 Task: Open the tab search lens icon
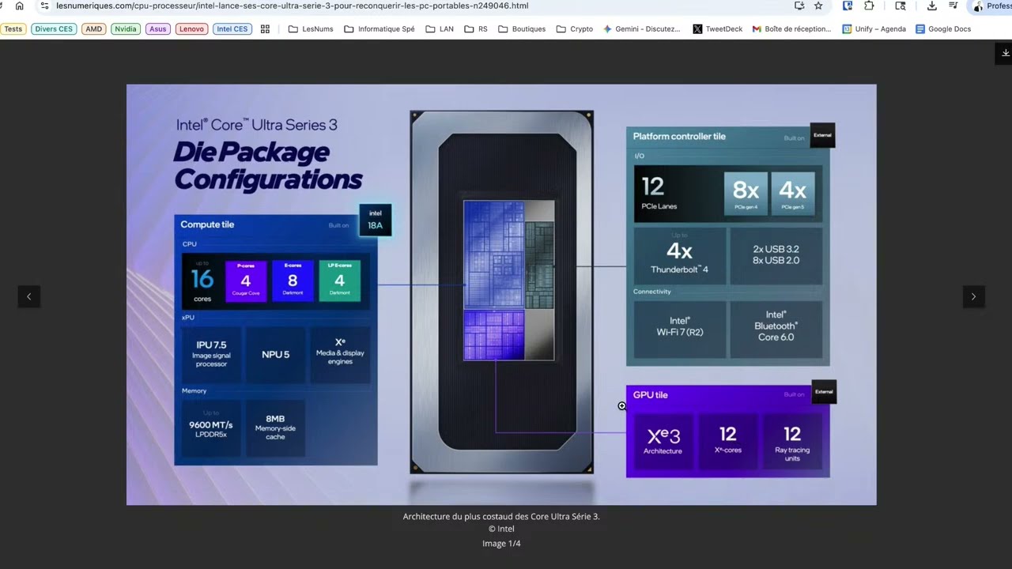click(x=901, y=6)
